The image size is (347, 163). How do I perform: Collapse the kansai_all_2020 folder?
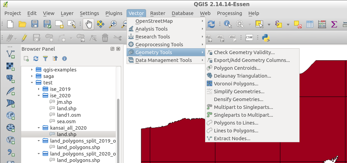click(x=39, y=128)
